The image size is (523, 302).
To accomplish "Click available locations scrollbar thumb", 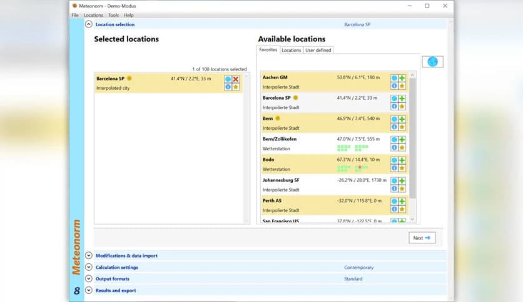I will (x=413, y=139).
